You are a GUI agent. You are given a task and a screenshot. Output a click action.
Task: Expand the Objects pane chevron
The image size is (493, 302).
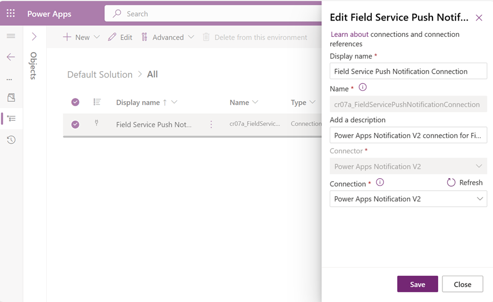click(34, 36)
